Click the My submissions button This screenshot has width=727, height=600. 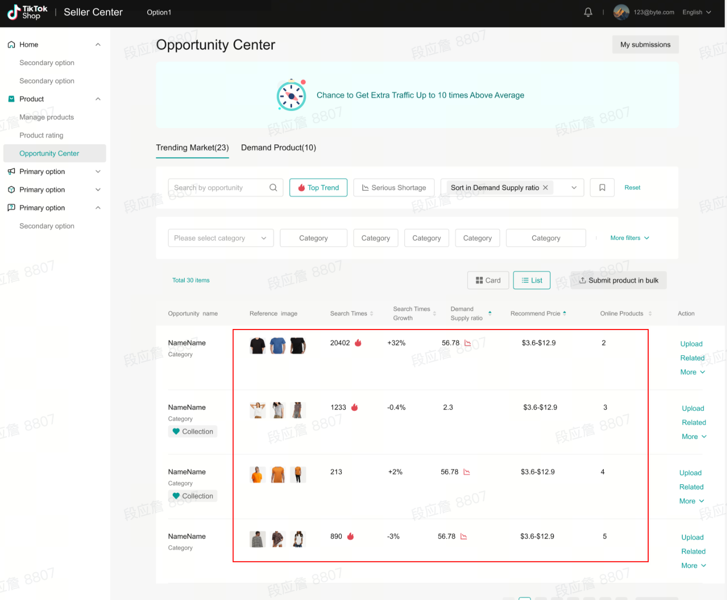(645, 45)
